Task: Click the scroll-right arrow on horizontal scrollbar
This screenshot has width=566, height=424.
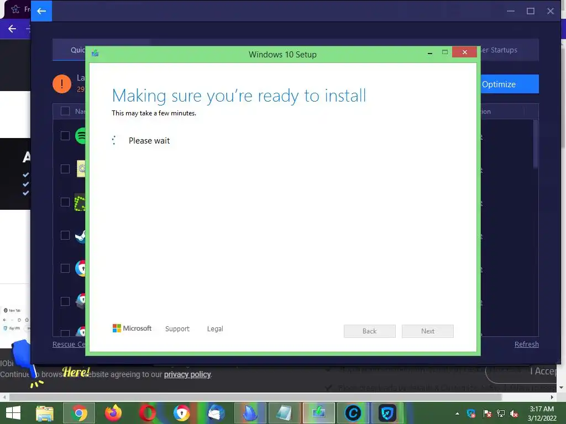Action: pos(552,397)
